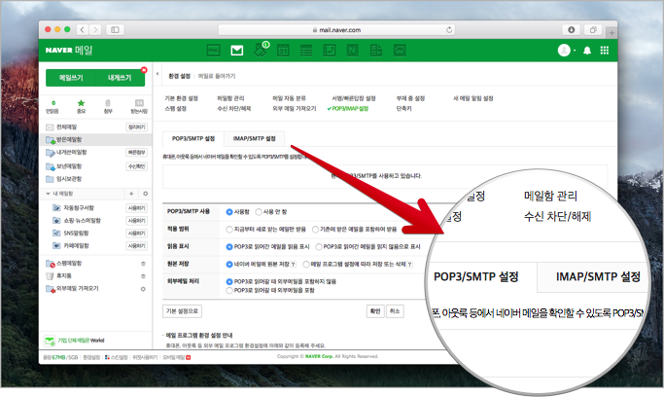Open the address book phone icon
This screenshot has height=397, width=664.
(329, 51)
